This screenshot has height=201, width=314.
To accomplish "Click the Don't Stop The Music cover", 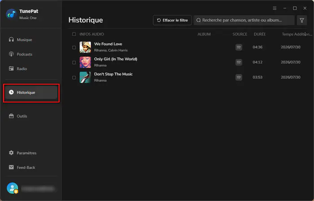I will click(85, 77).
